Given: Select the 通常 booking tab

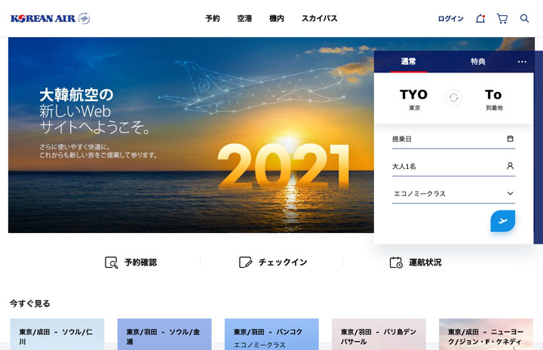Looking at the screenshot, I should click(409, 62).
